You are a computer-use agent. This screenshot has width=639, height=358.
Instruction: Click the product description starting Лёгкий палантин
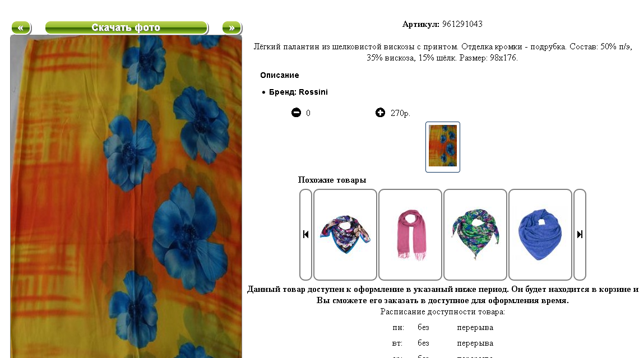pyautogui.click(x=443, y=52)
